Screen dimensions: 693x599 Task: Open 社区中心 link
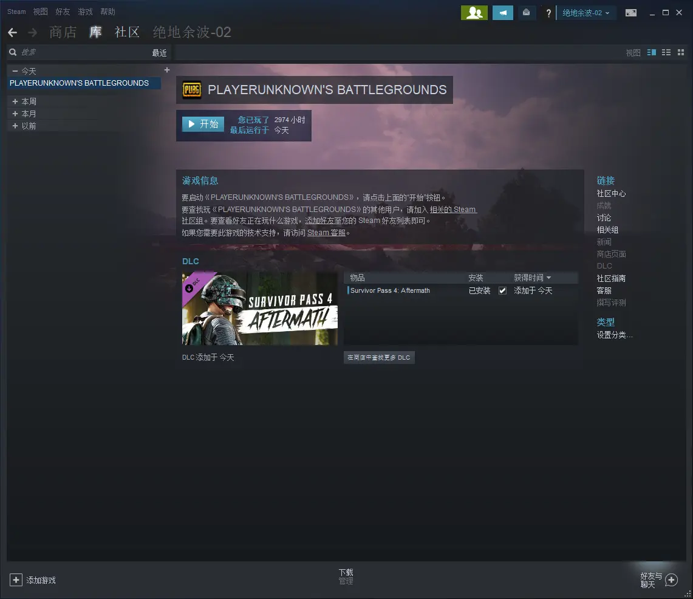[611, 194]
